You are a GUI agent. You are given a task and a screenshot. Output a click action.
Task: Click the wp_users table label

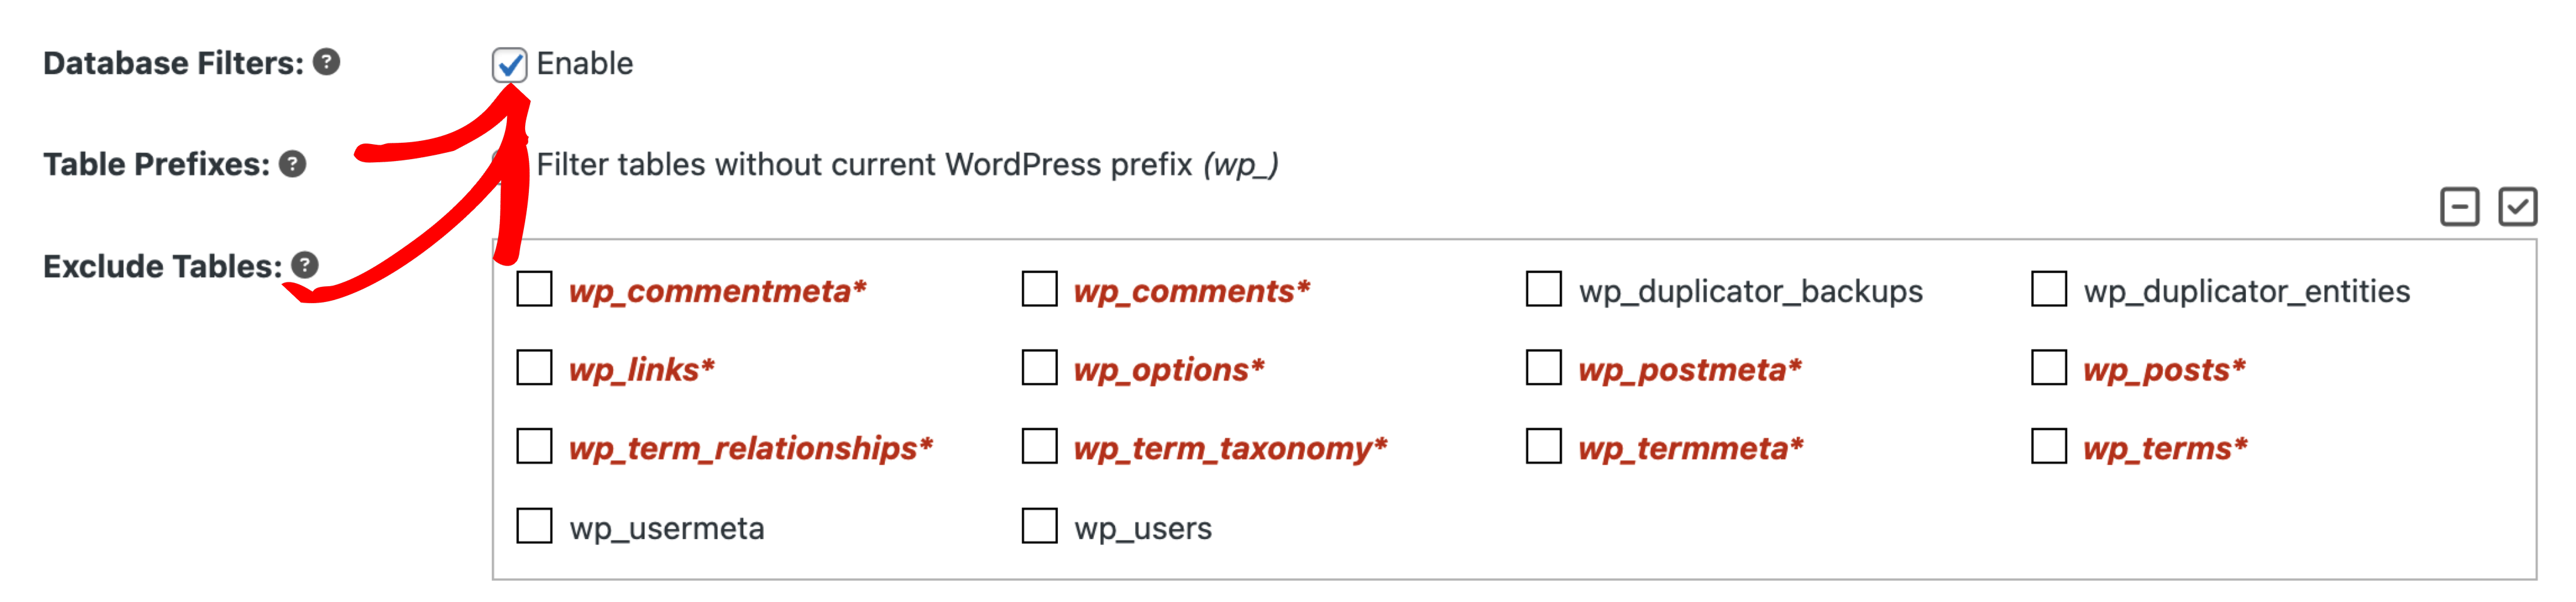tap(1142, 528)
